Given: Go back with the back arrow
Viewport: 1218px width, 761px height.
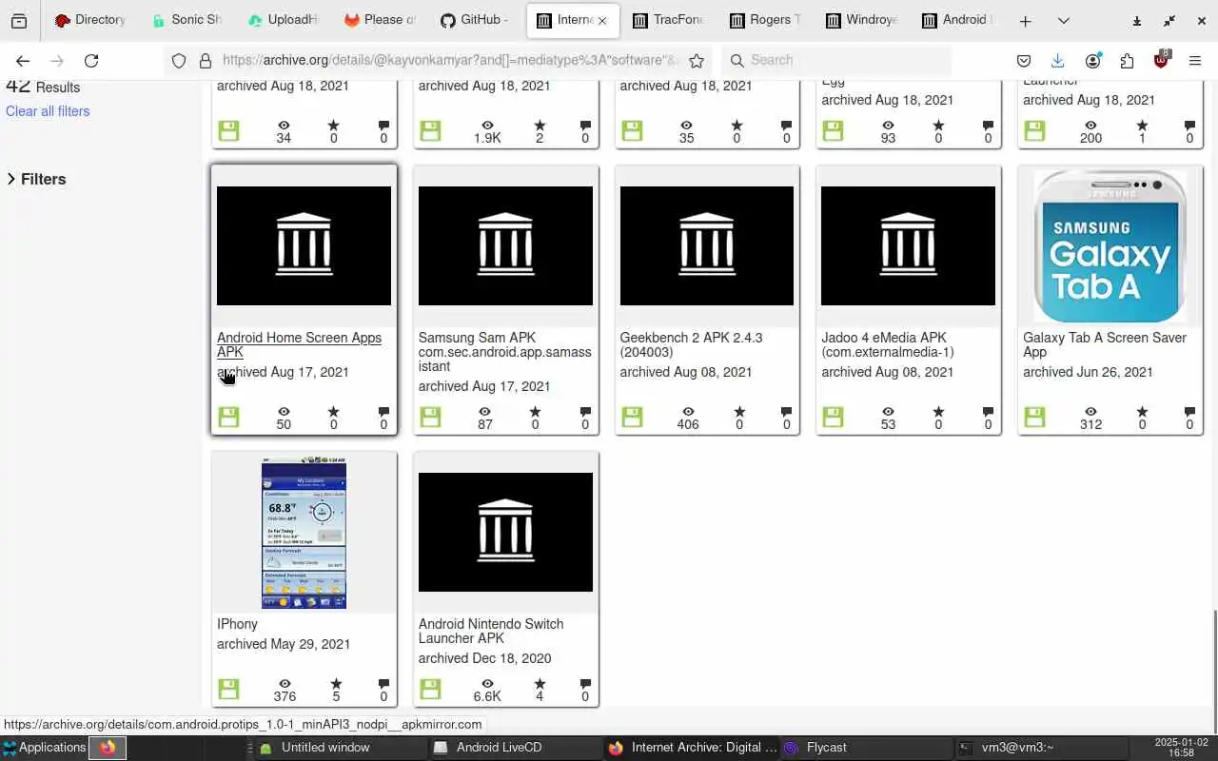Looking at the screenshot, I should 23,61.
